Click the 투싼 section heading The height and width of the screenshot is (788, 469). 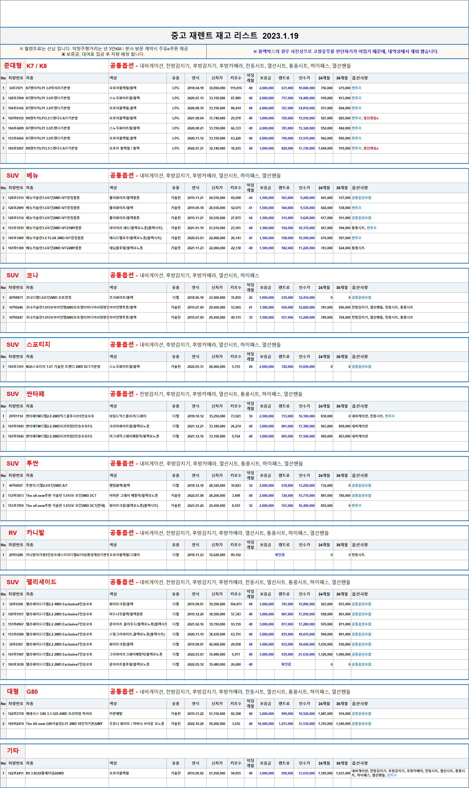(x=32, y=463)
